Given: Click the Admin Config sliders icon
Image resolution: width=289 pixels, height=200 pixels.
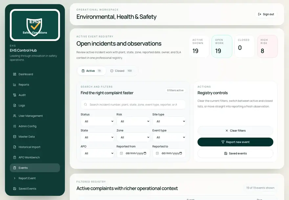Looking at the screenshot, I should pyautogui.click(x=14, y=126).
